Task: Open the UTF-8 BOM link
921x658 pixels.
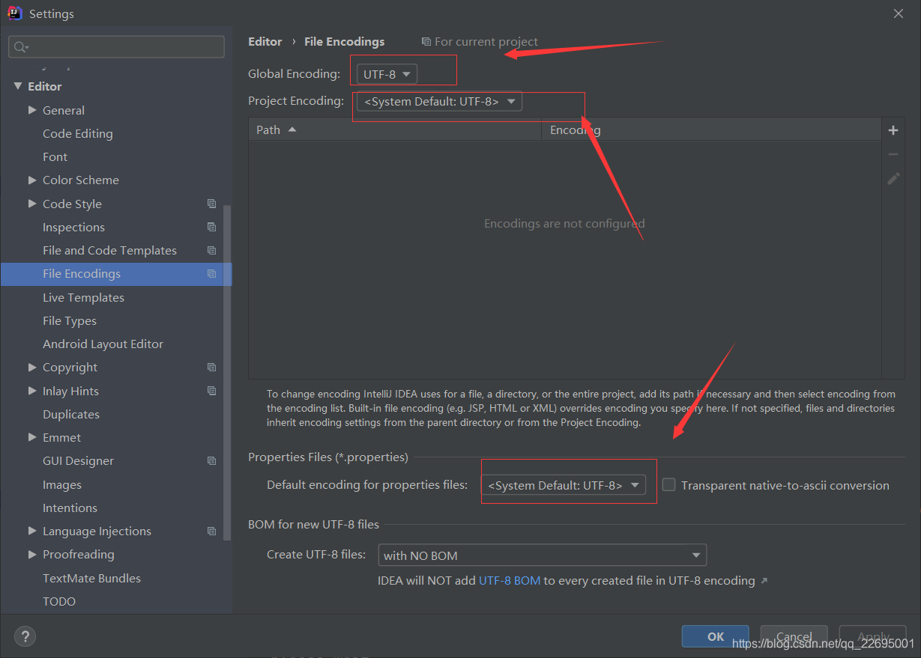Action: pyautogui.click(x=510, y=580)
